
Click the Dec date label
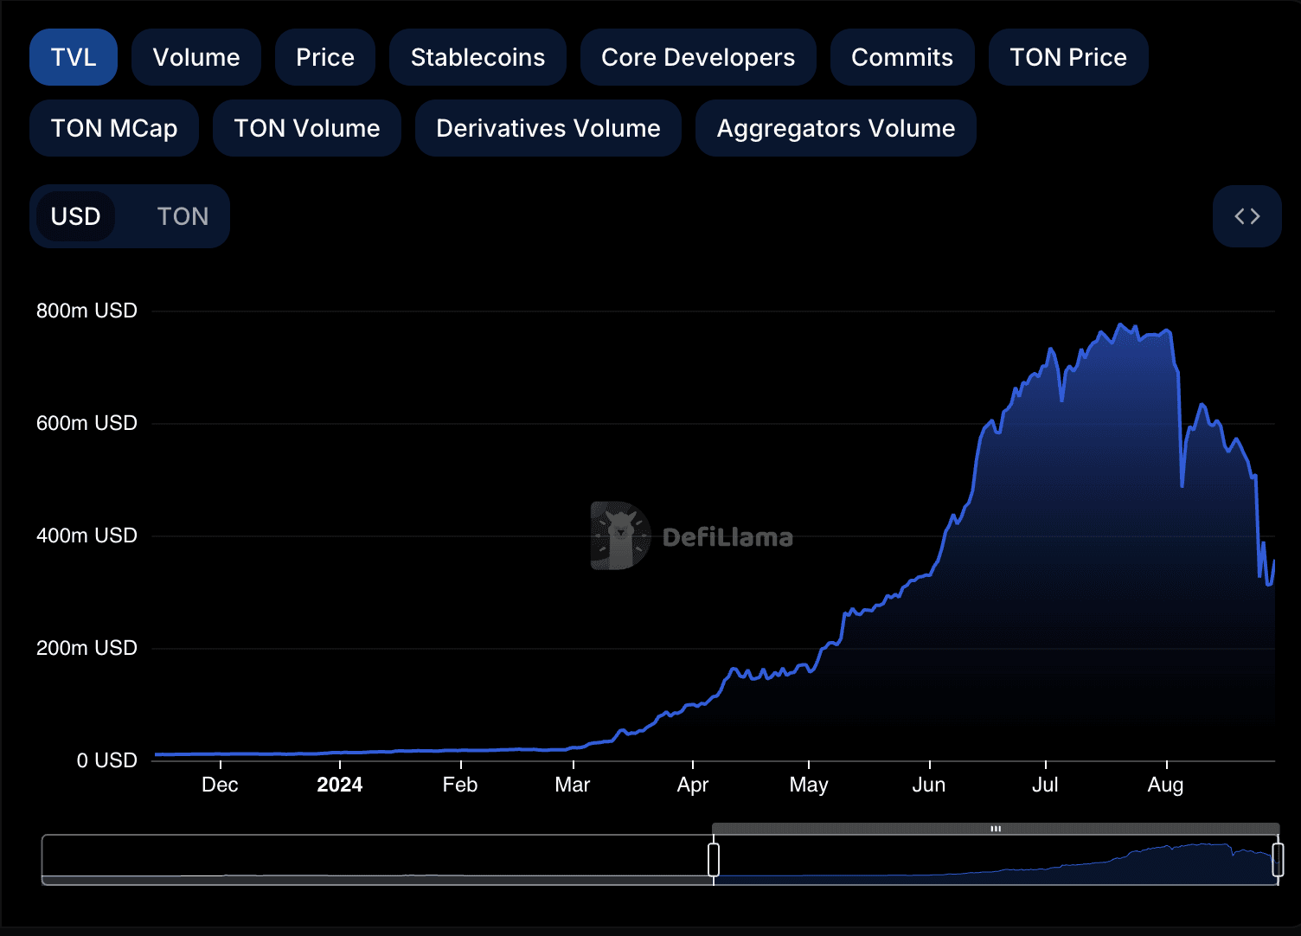220,785
